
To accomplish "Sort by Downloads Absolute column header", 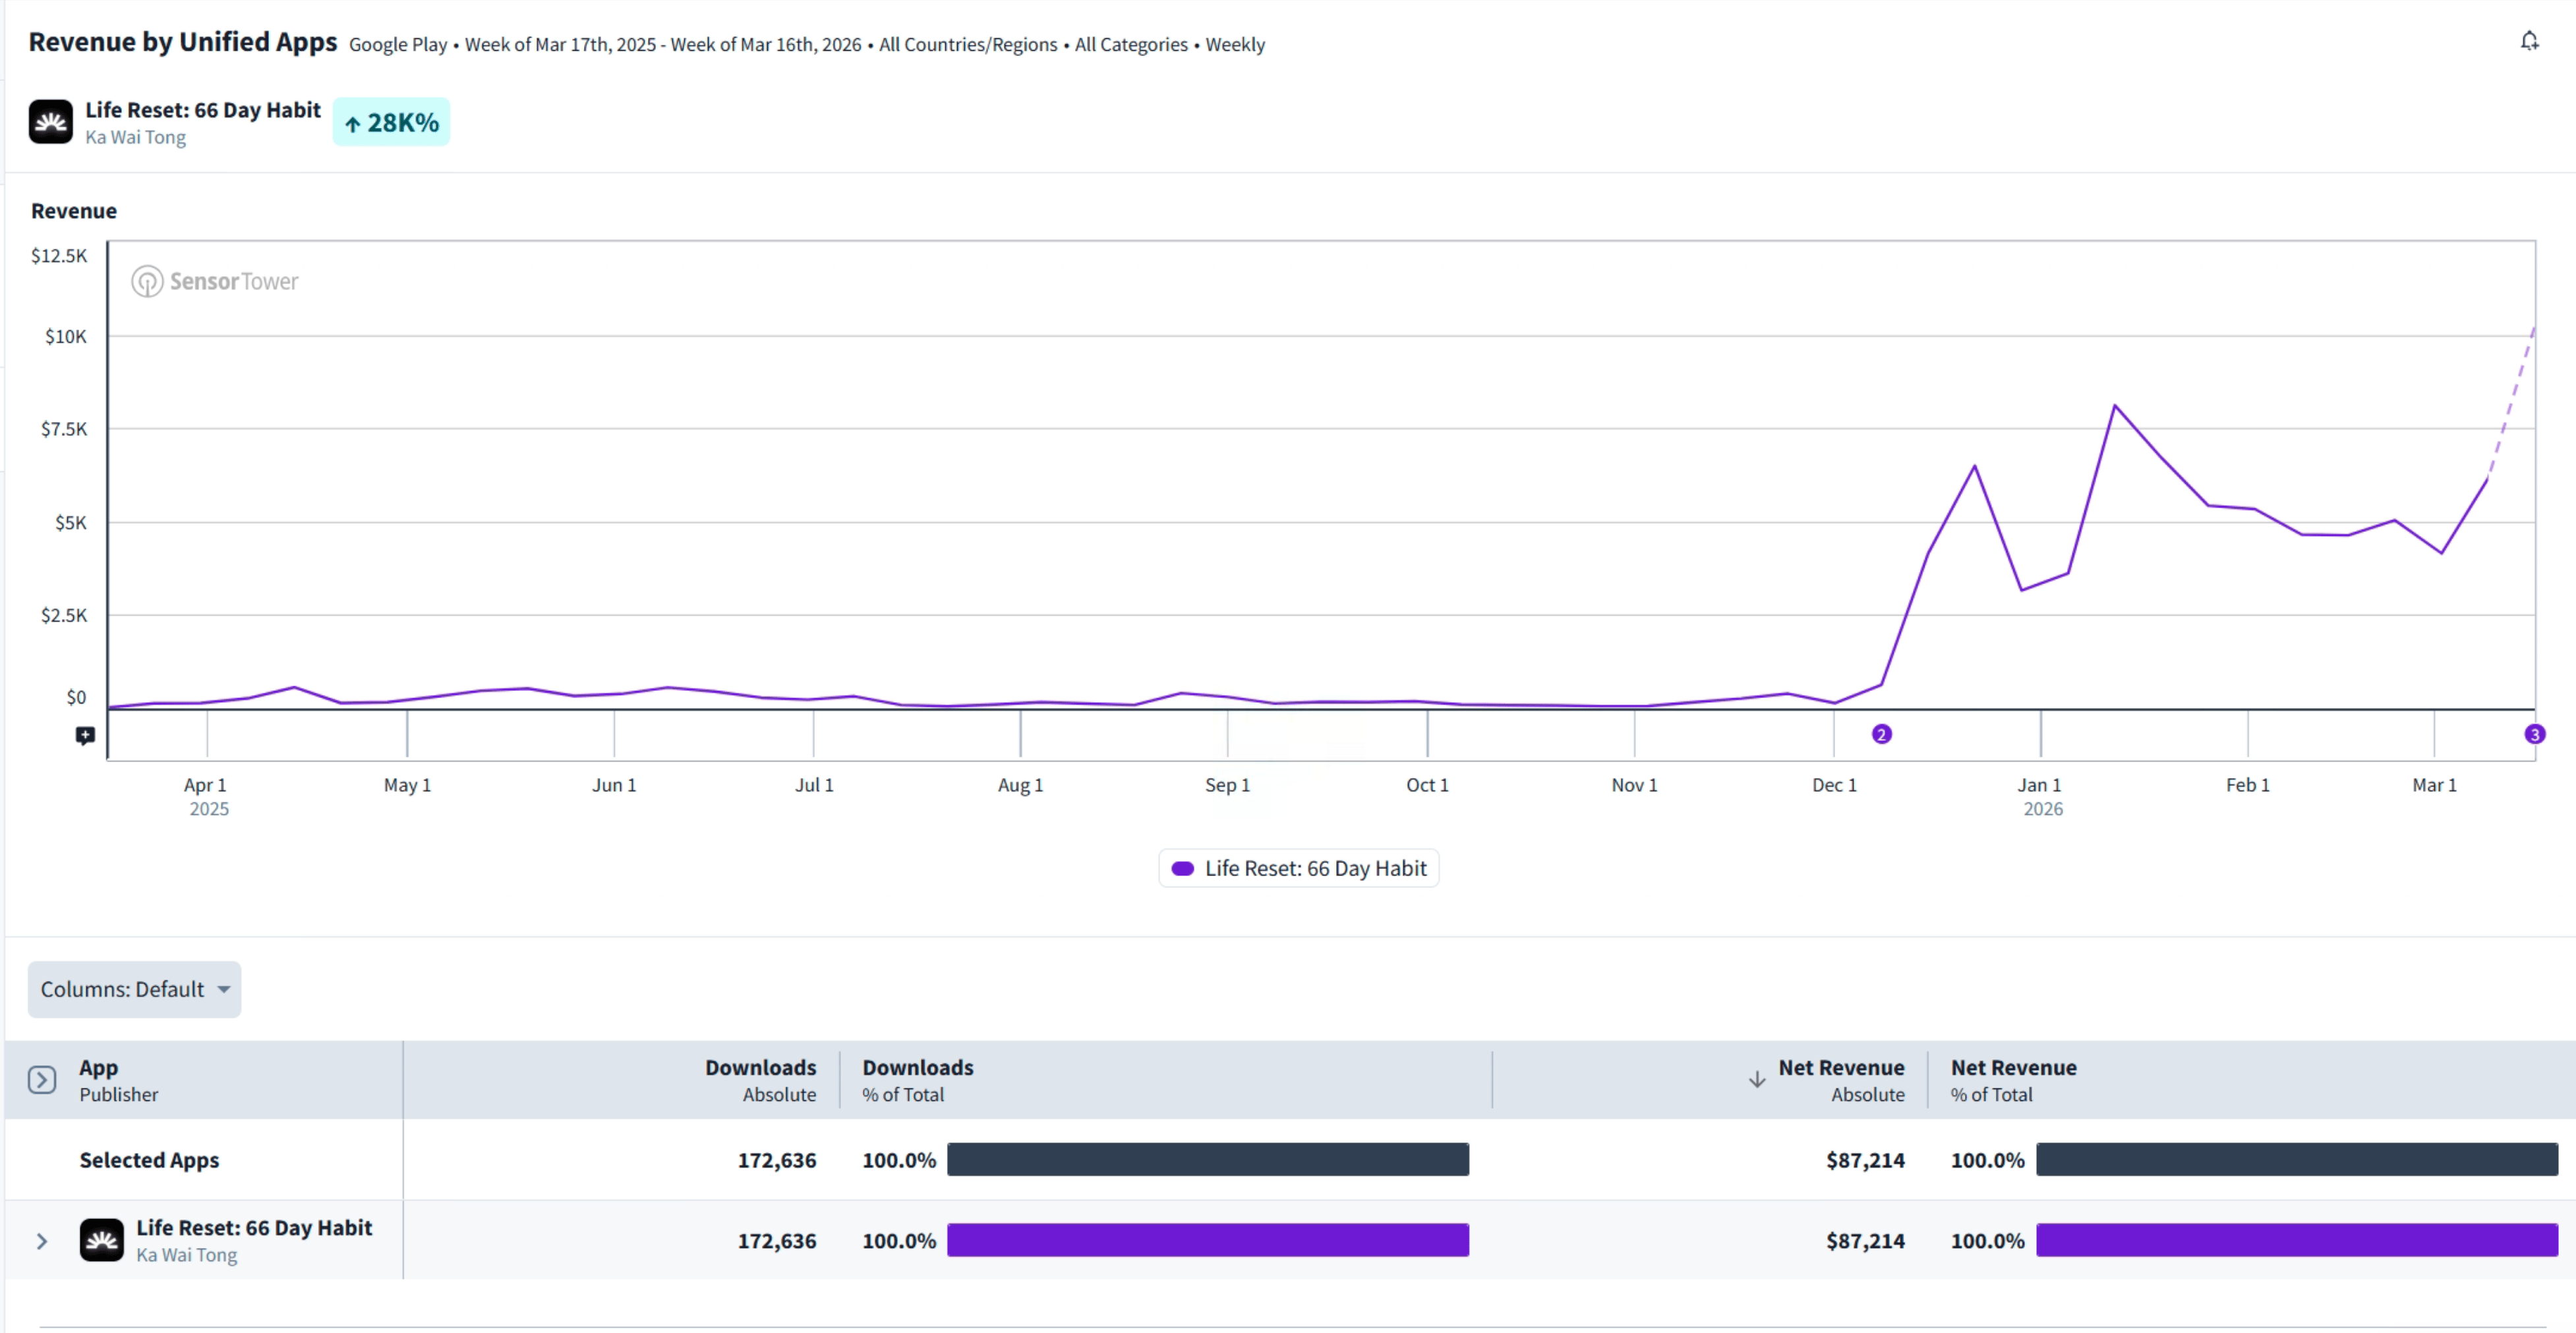I will tap(760, 1080).
